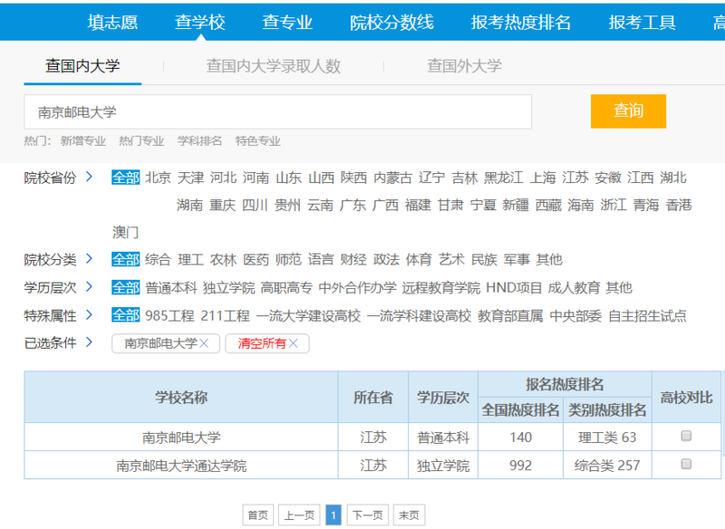This screenshot has height=529, width=725.
Task: Select 报考热度排名 in the navigation bar
Action: tap(520, 22)
